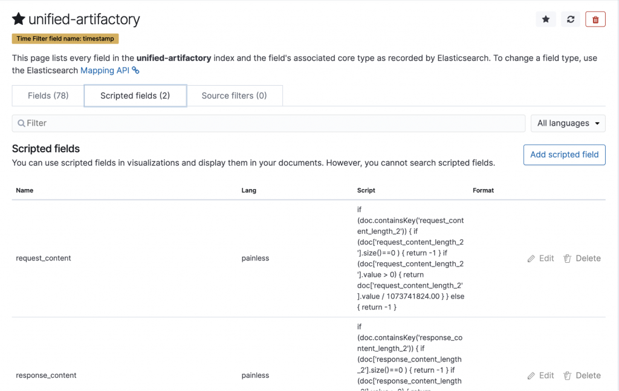This screenshot has width=619, height=391.
Task: Click the Time Filter field name badge
Action: (x=65, y=39)
